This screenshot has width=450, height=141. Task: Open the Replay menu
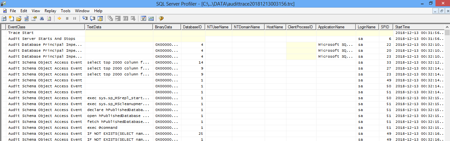(50, 11)
